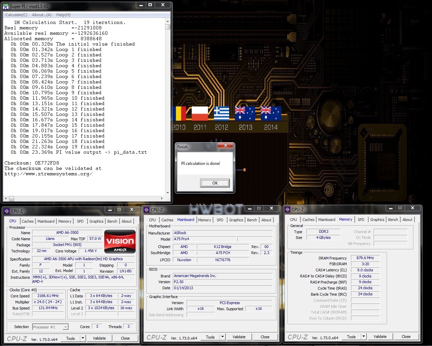The width and height of the screenshot is (432, 346).
Task: Select CPU tab in middle CPU-Z window
Action: [153, 220]
